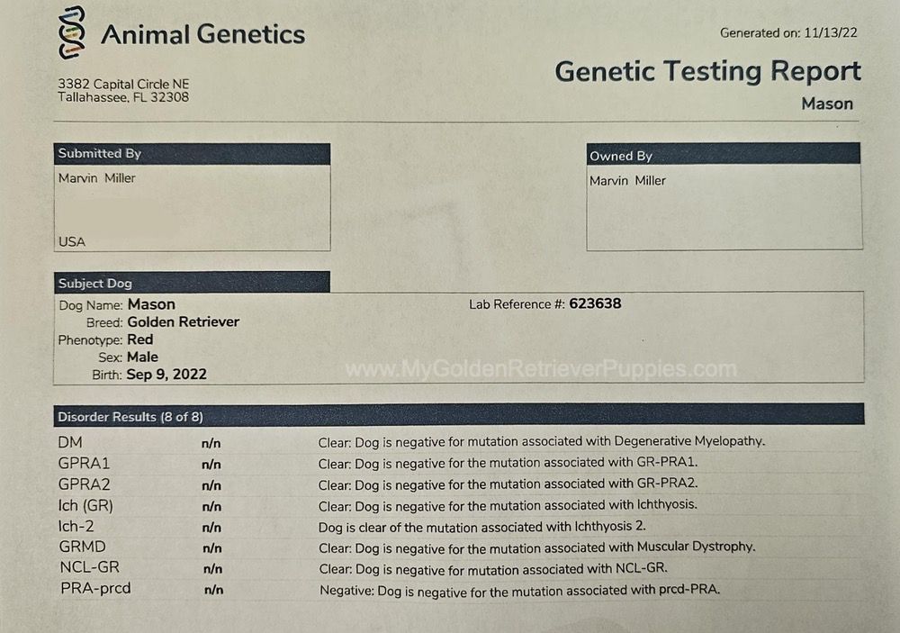Click the PRA-prcd disorder label
Screen dimensions: 900x633
[96, 589]
